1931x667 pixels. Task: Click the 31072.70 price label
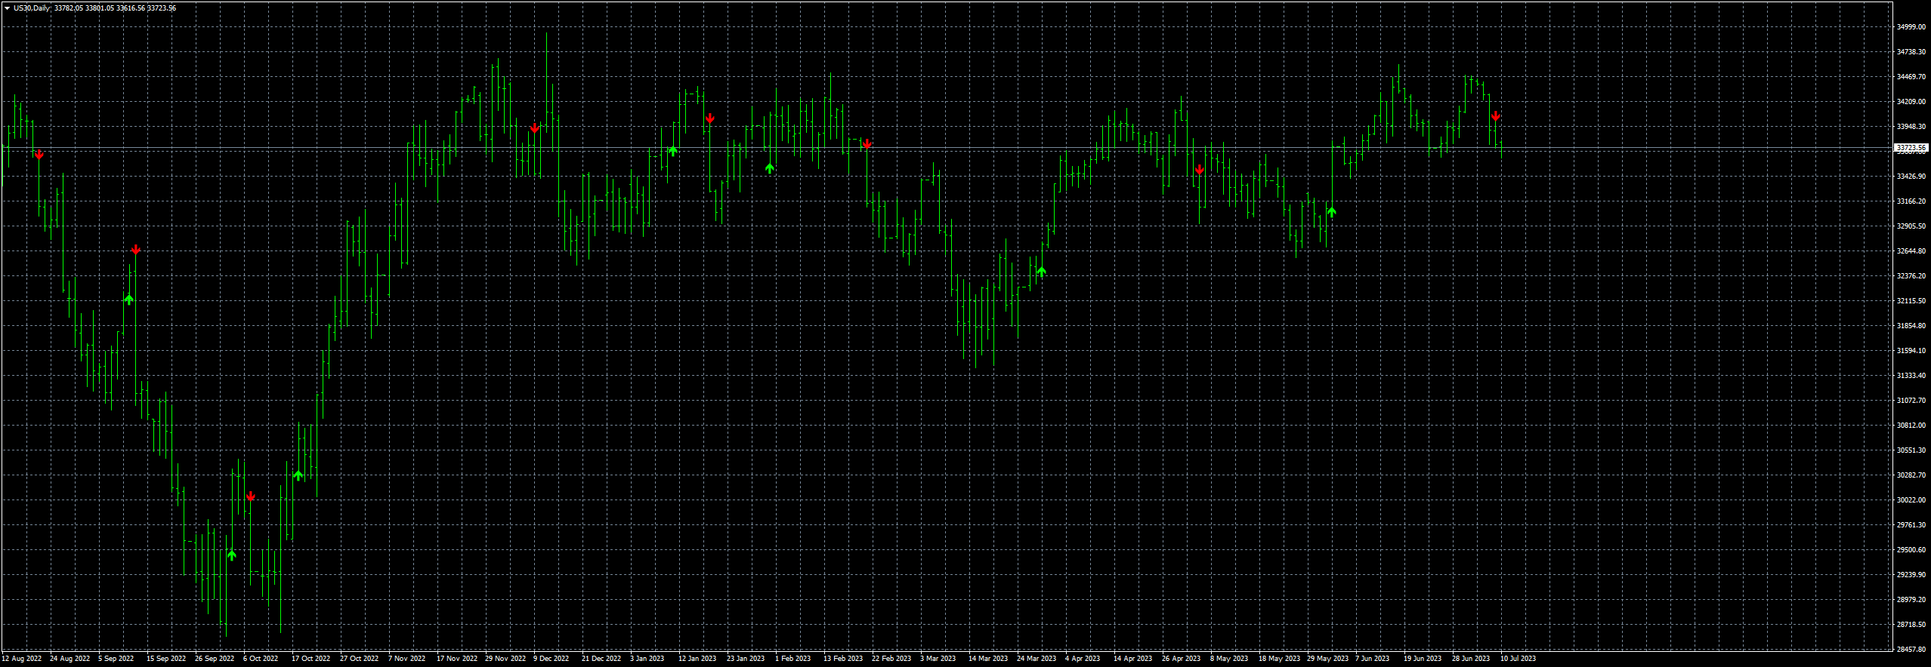click(x=1911, y=401)
